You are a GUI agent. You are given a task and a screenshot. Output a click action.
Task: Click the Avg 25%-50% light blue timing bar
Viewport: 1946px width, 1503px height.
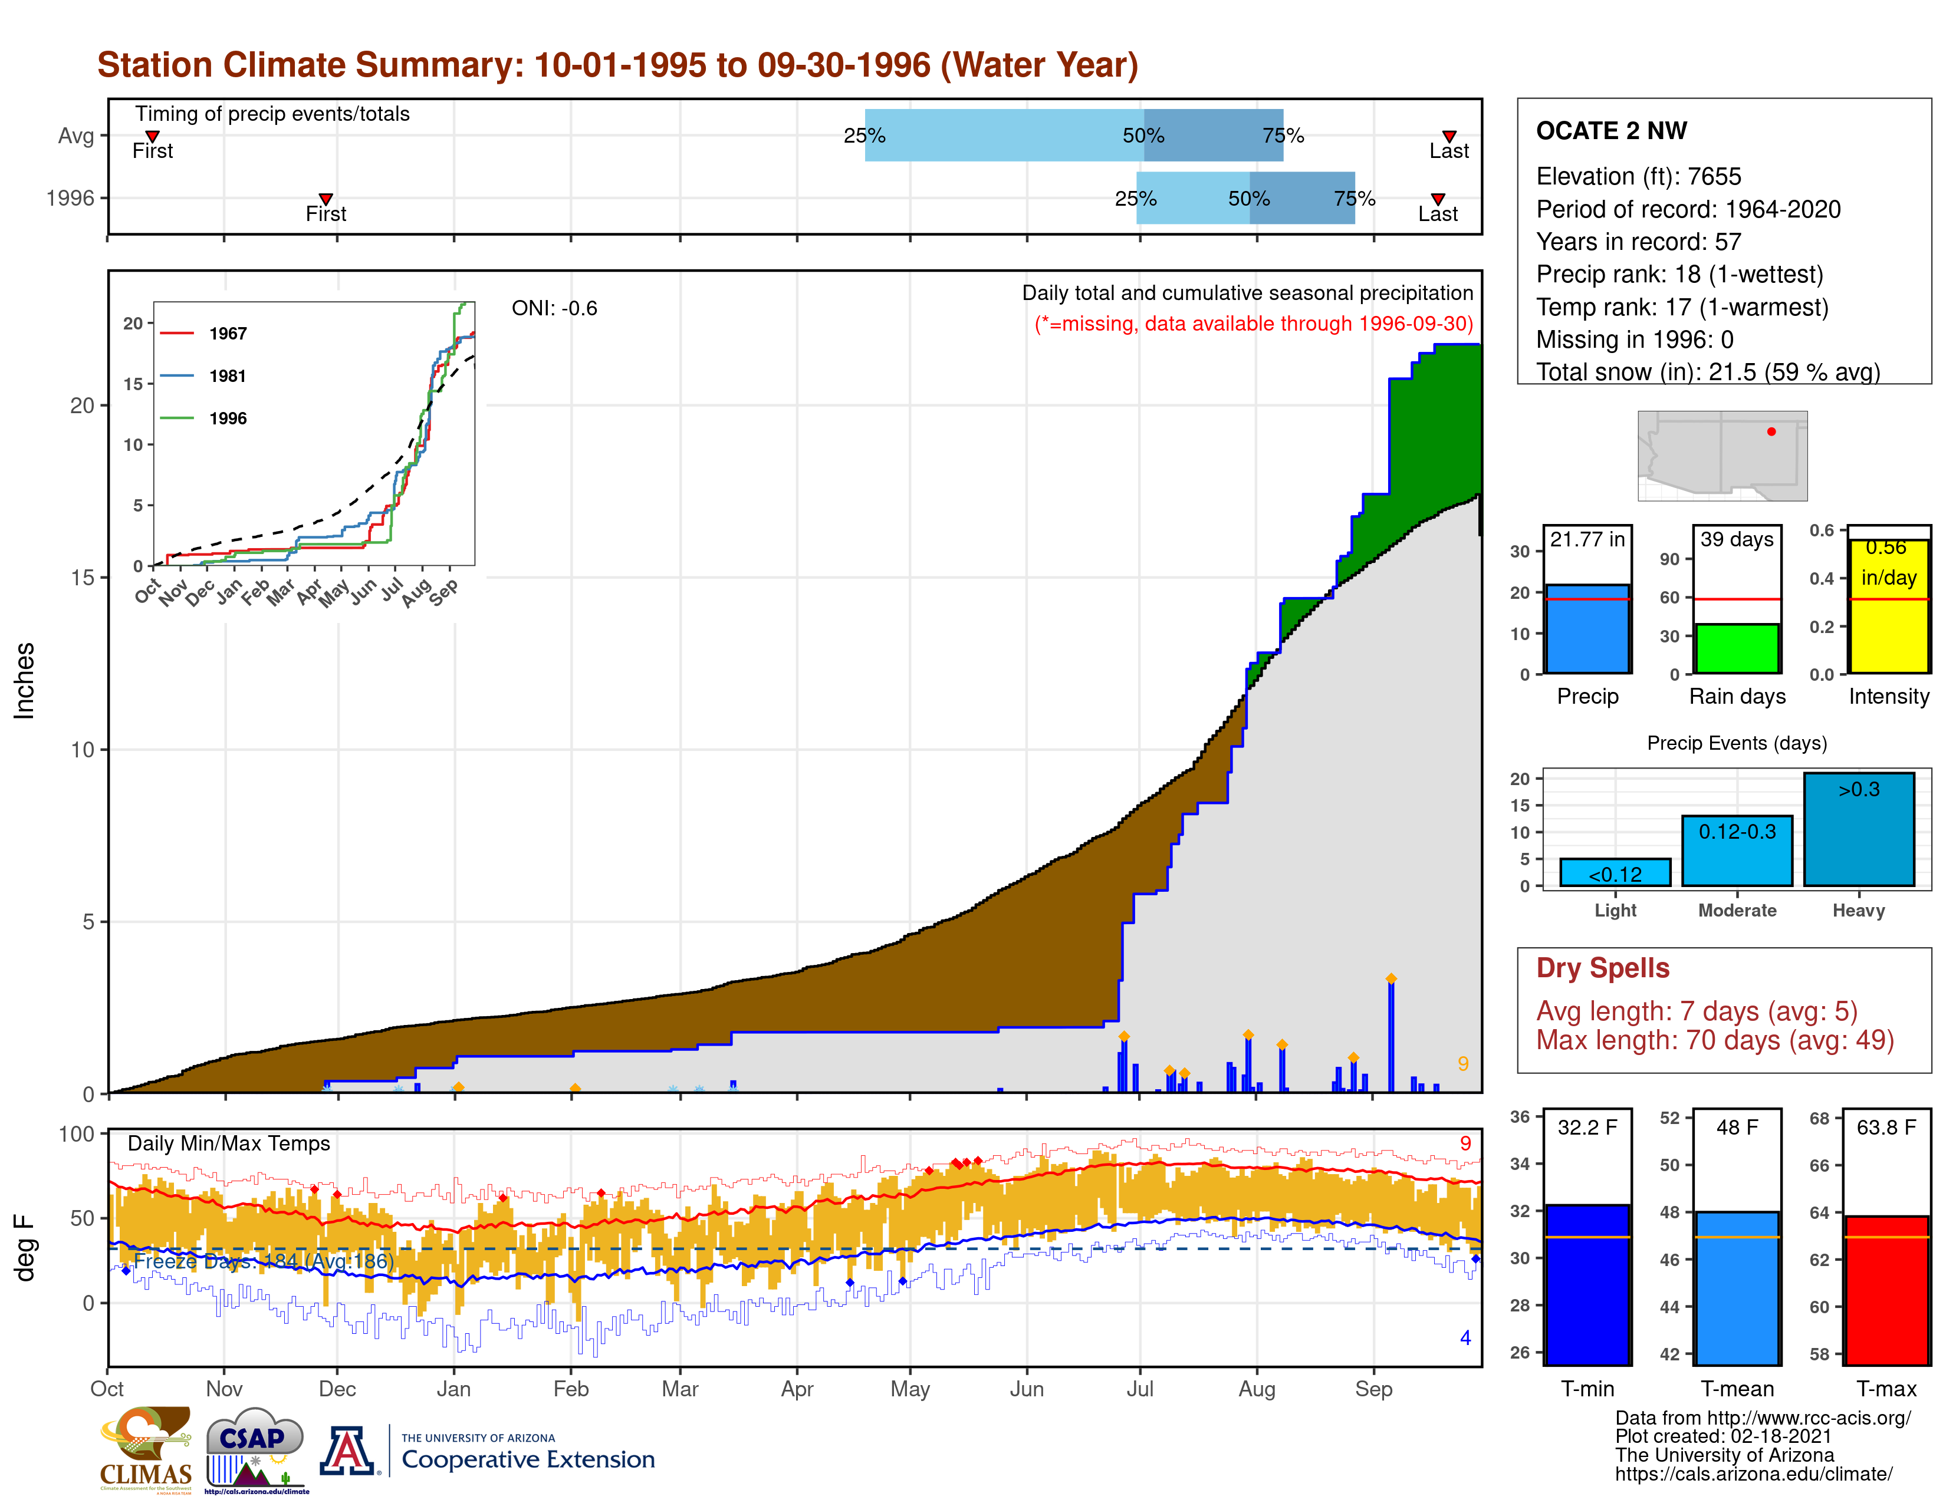coord(1004,136)
